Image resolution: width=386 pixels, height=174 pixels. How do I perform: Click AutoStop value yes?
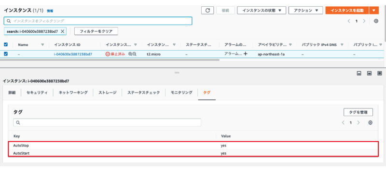pyautogui.click(x=223, y=146)
